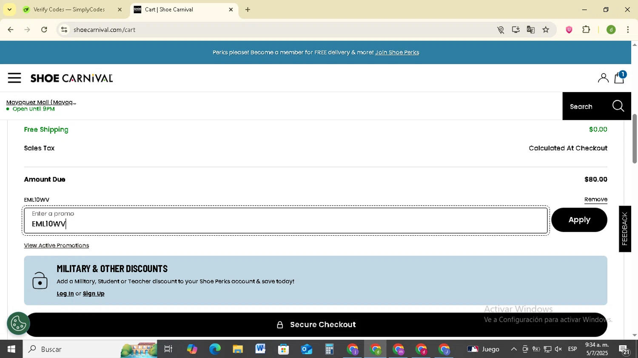Expand the tab search dropdown arrow

[x=9, y=9]
